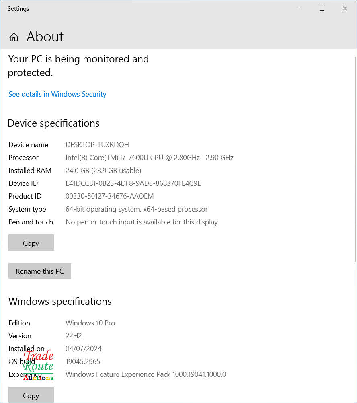Open See details in Windows Security
357x403 pixels.
pos(57,94)
